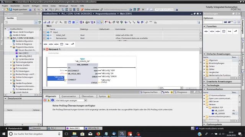The height and width of the screenshot is (137, 245).
Task: Select the highlighted "MBConfig".IPCONF operand
Action: coord(56,78)
